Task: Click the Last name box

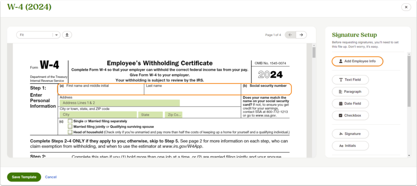Action: 193,89
